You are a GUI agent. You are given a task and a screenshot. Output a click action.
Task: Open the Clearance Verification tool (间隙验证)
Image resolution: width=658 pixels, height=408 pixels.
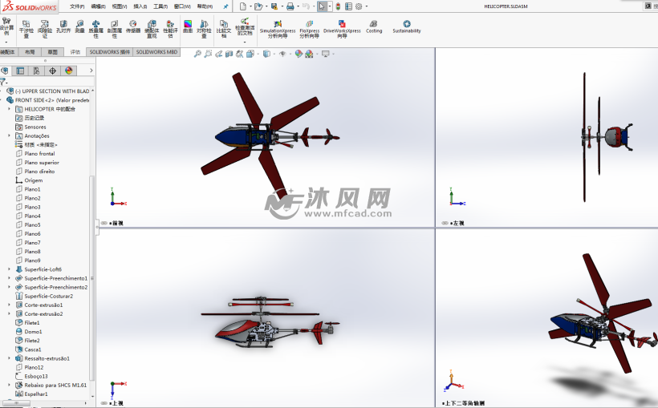click(x=45, y=30)
